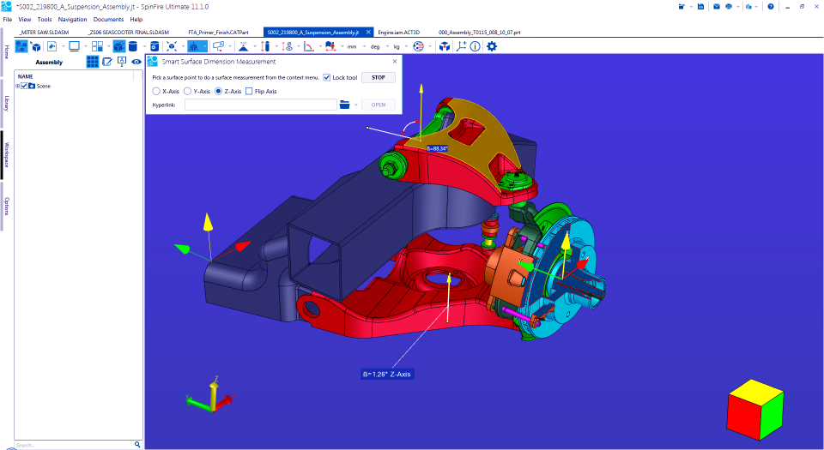Select the Y-Axis radio button
The image size is (824, 450).
[187, 91]
